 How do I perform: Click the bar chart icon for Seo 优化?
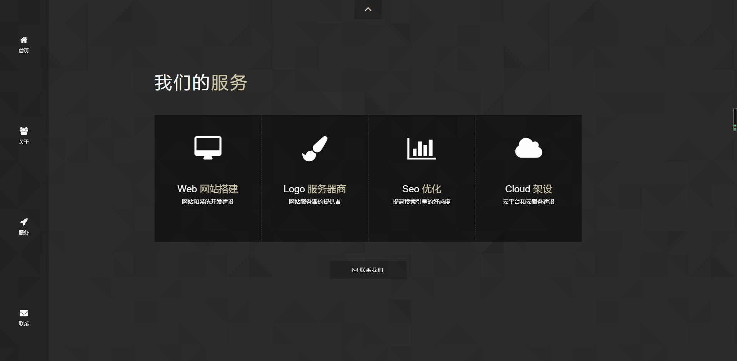(422, 148)
